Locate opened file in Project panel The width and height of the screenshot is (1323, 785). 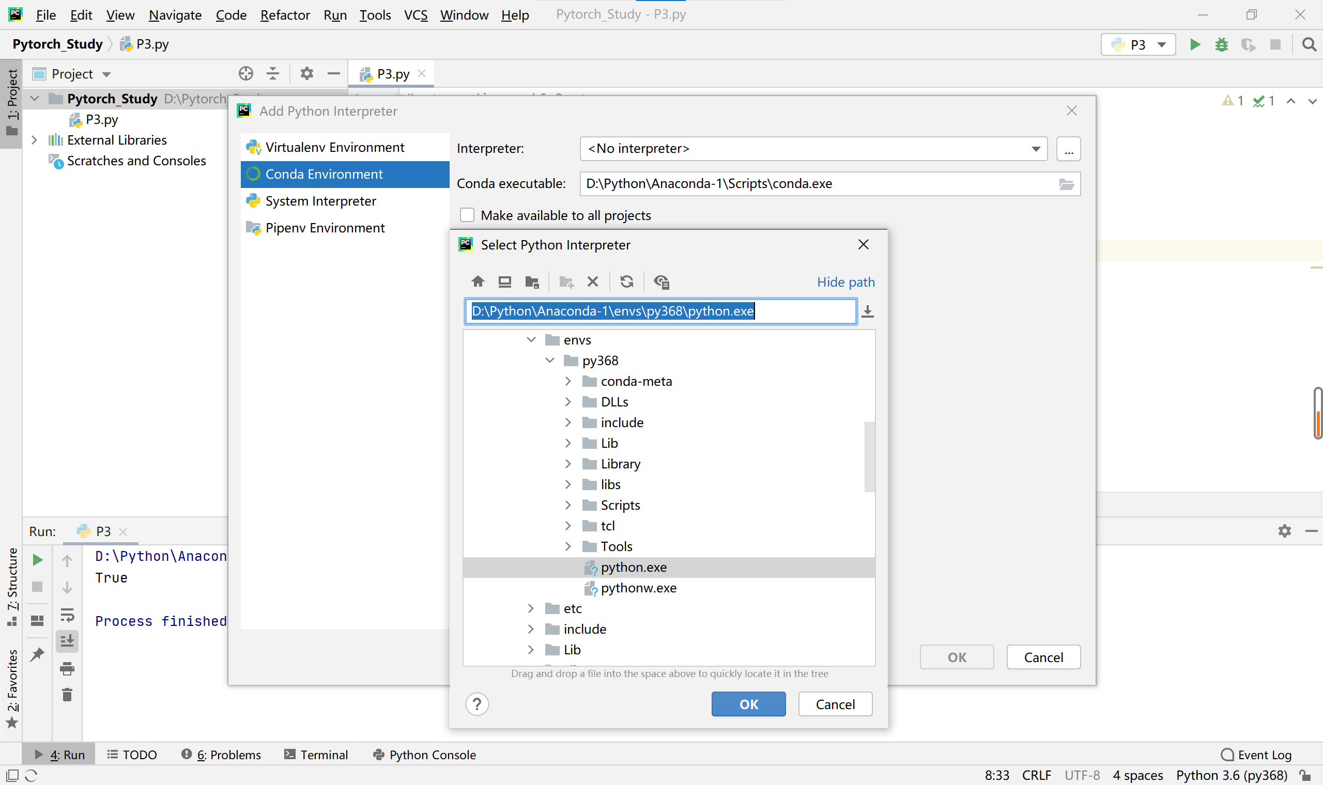(246, 73)
